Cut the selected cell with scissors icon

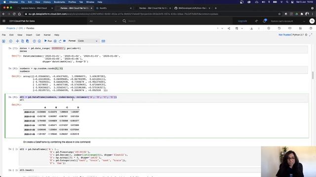18,41
